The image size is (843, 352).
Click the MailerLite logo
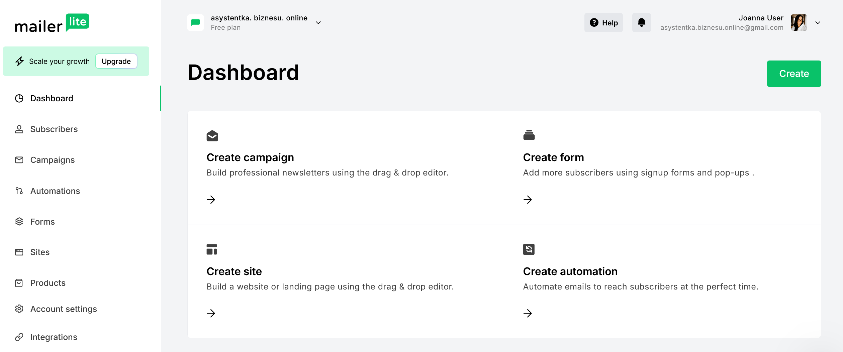[x=52, y=22]
